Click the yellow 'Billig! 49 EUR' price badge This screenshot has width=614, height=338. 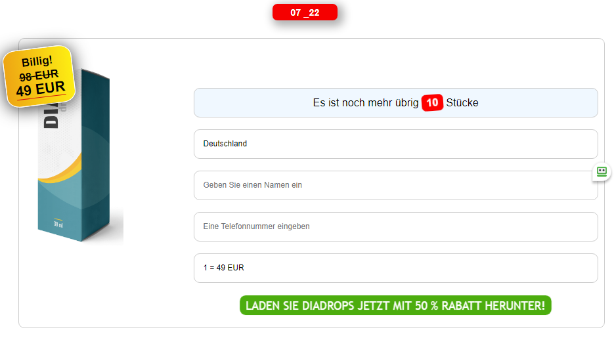39,76
